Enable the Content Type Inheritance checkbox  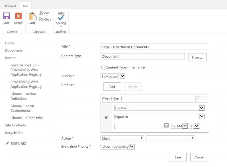[x=103, y=68]
